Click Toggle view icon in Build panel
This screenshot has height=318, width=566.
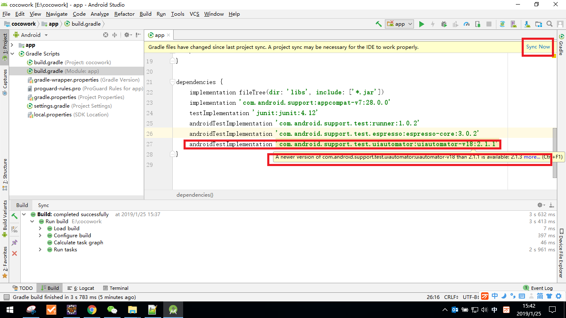pos(15,229)
